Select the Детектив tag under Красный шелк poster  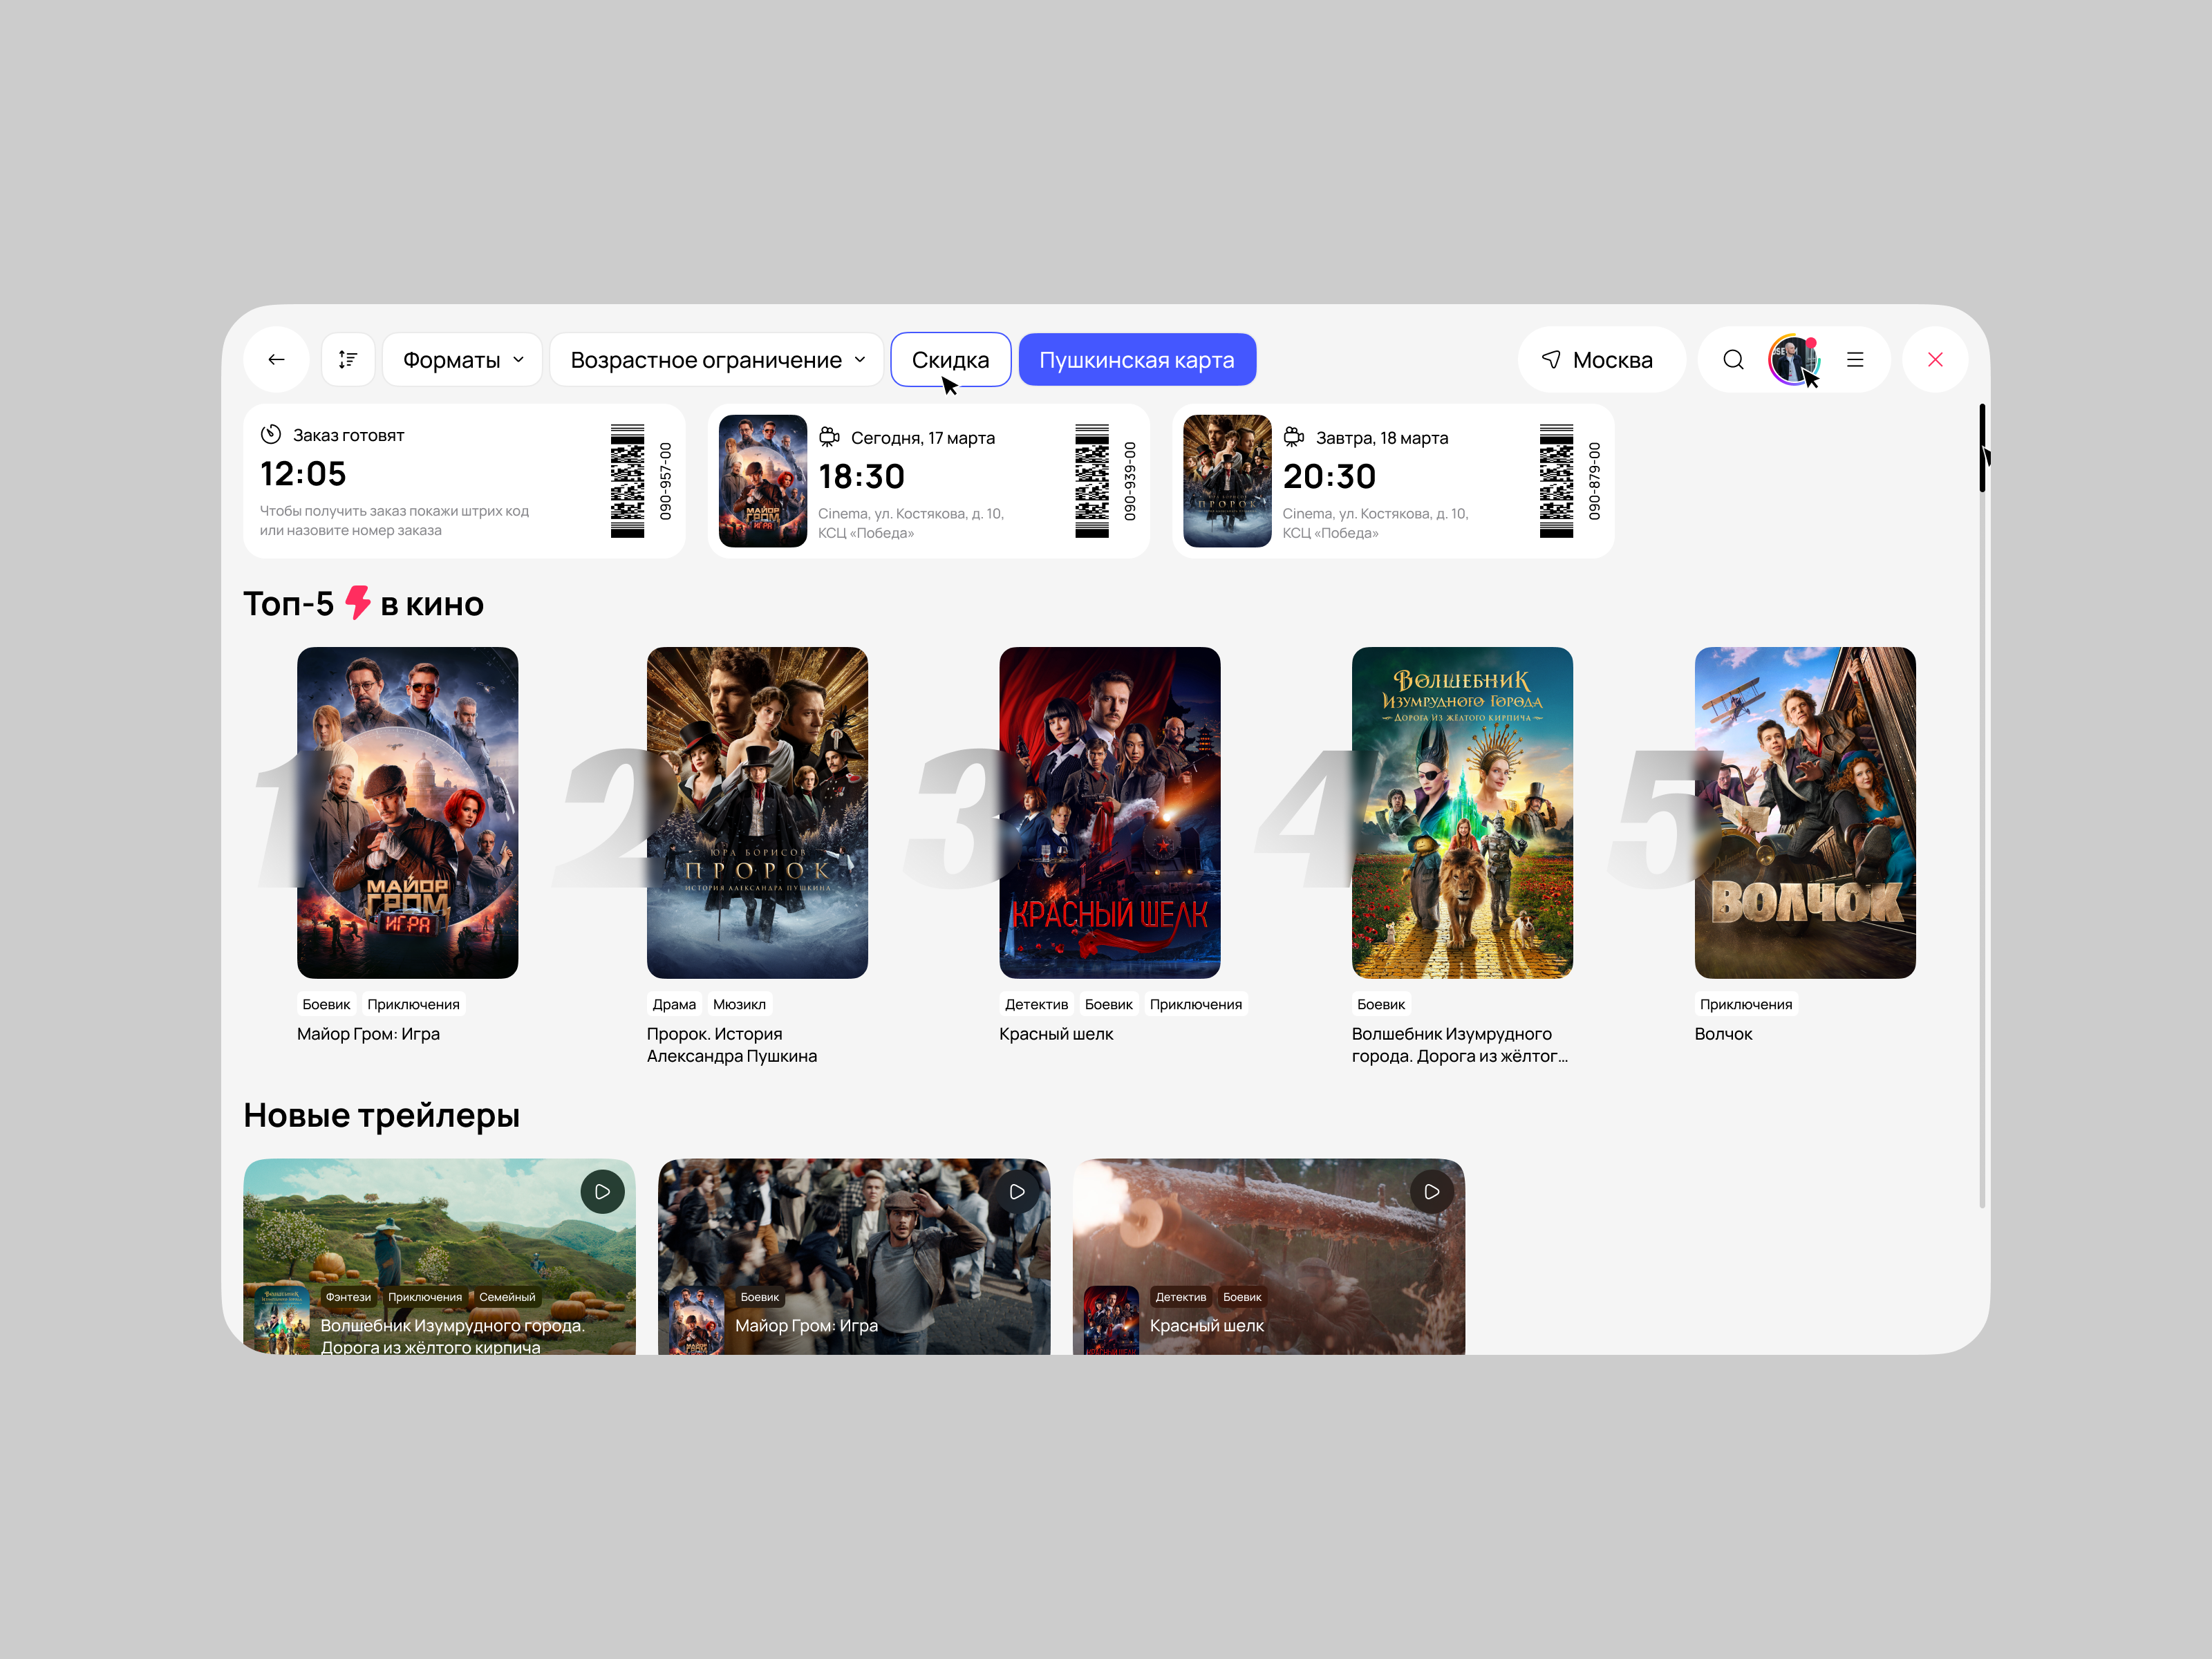(1036, 1004)
